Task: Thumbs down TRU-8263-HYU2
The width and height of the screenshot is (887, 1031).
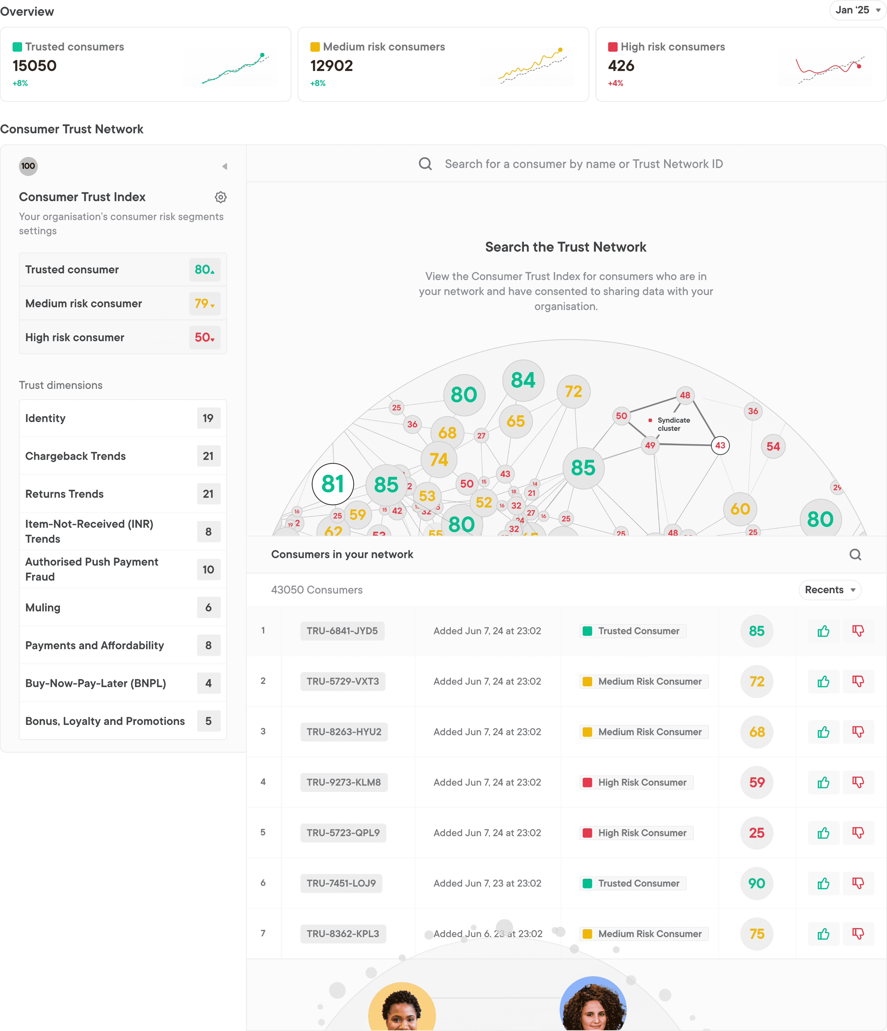Action: tap(858, 732)
